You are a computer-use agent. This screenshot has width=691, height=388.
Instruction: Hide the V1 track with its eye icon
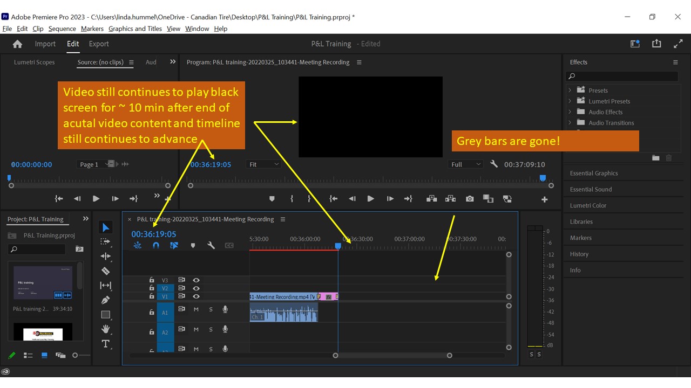(x=196, y=296)
